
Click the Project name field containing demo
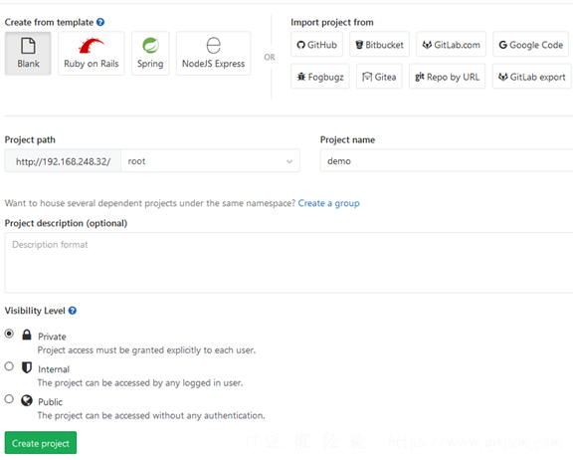point(447,160)
